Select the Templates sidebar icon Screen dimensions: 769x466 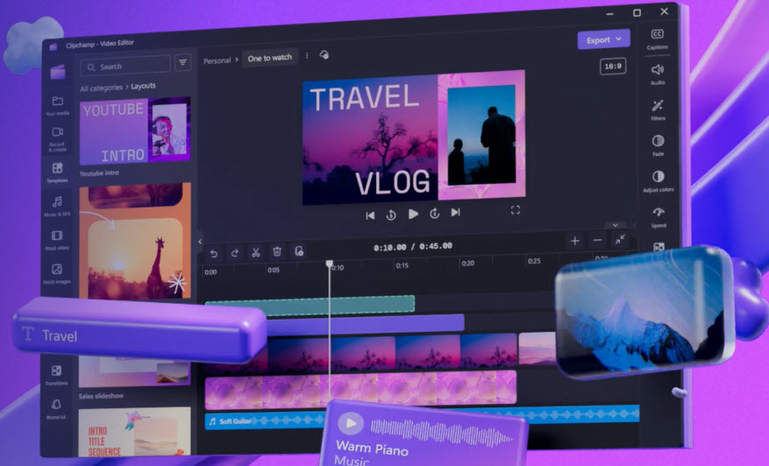point(57,172)
